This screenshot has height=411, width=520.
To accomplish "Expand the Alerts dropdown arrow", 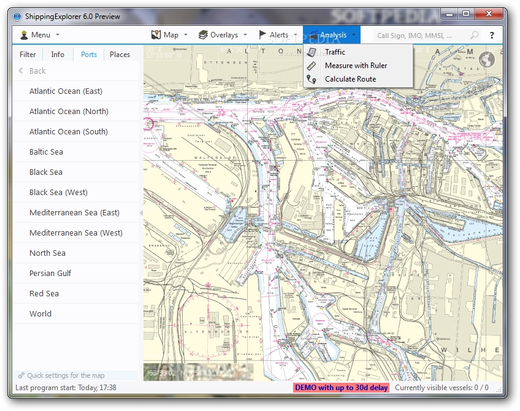I will click(296, 34).
